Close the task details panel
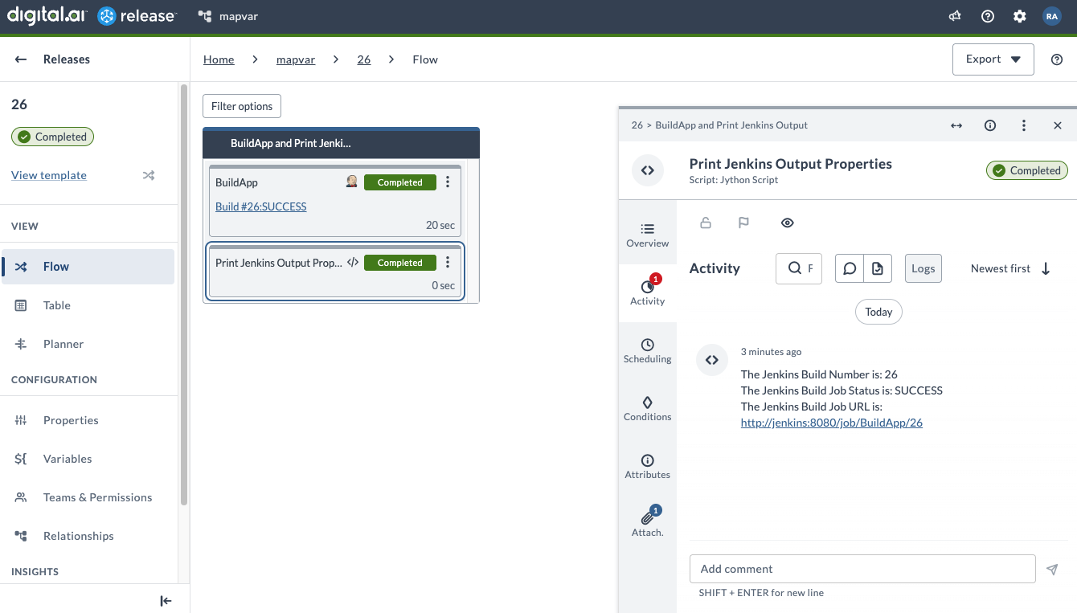This screenshot has height=613, width=1077. [x=1058, y=125]
